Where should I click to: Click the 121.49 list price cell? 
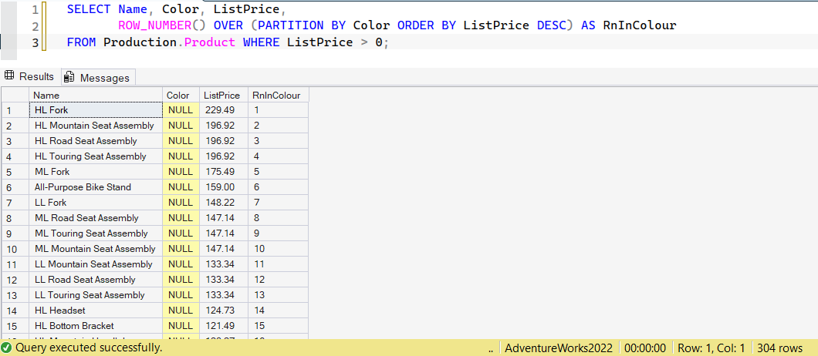tap(224, 326)
